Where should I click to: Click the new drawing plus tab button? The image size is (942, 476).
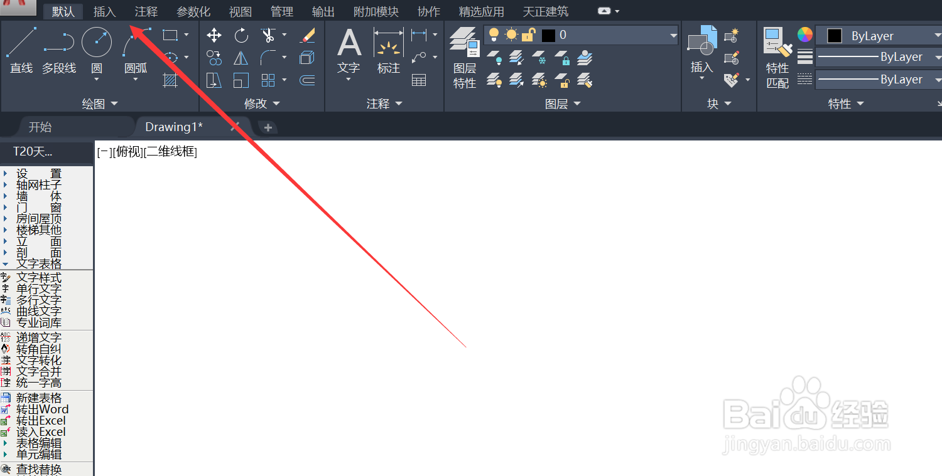click(x=268, y=127)
